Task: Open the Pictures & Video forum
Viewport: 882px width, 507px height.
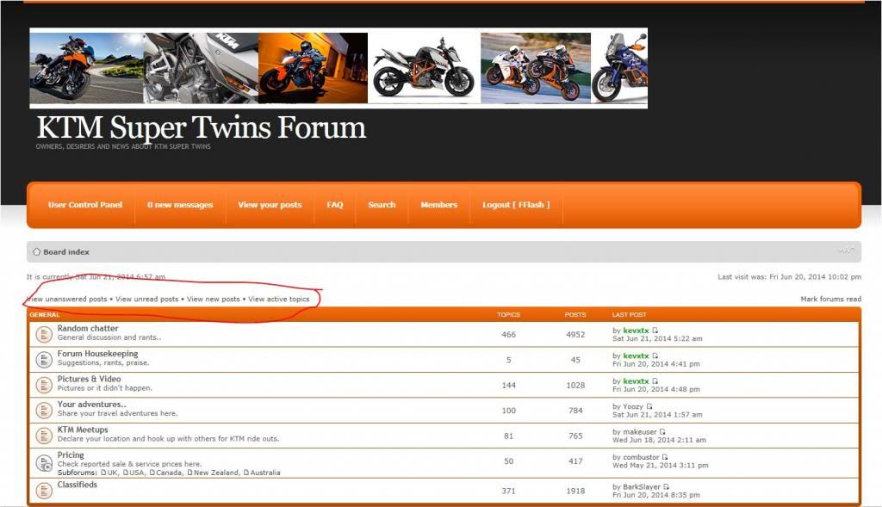Action: [89, 379]
